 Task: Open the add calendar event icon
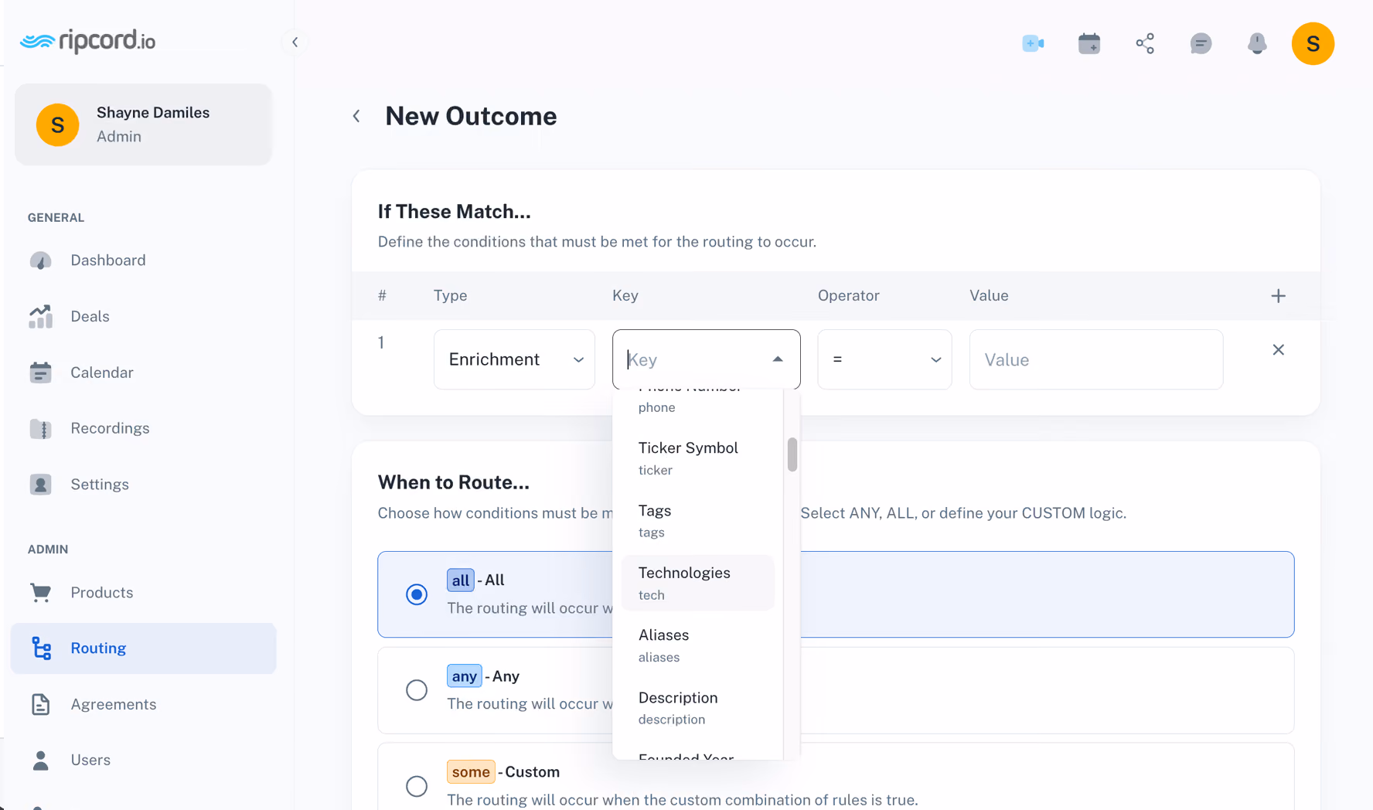pyautogui.click(x=1089, y=43)
